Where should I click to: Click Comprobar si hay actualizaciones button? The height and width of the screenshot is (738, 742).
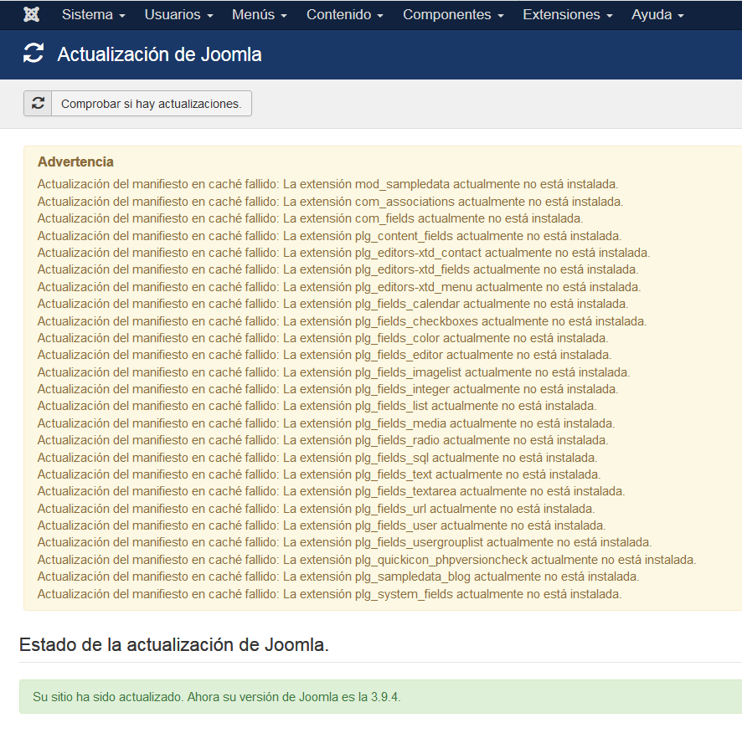(137, 103)
